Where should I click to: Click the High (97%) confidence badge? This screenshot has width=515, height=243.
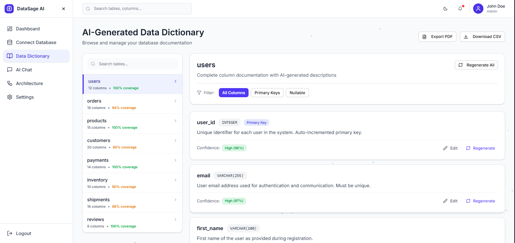(234, 201)
